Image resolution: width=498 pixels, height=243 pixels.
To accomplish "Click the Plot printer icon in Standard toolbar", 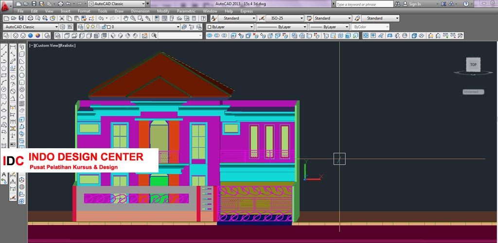I will 31,18.
